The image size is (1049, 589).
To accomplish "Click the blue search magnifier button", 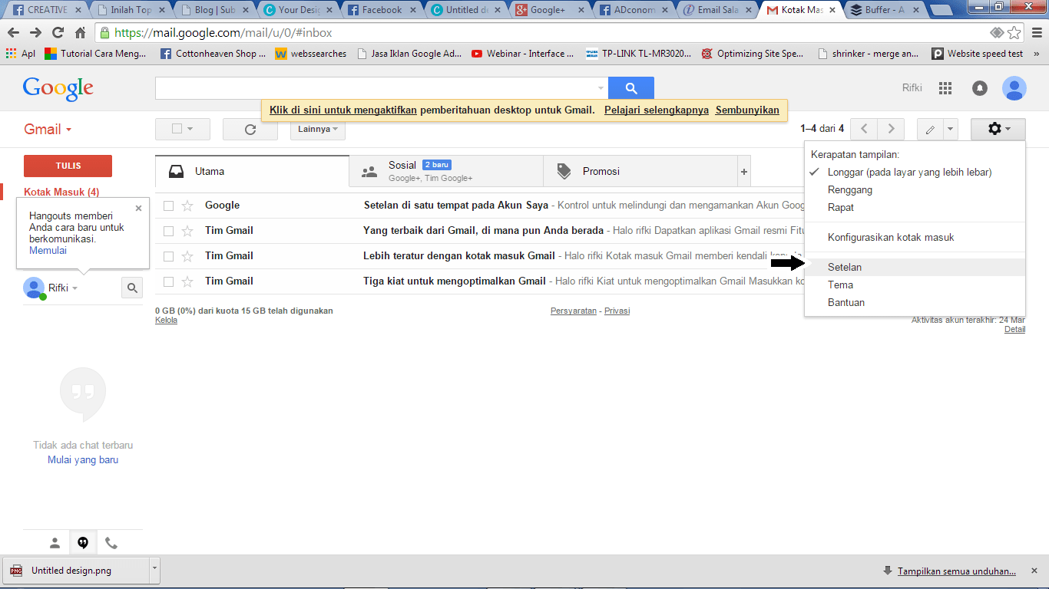I will pos(631,88).
